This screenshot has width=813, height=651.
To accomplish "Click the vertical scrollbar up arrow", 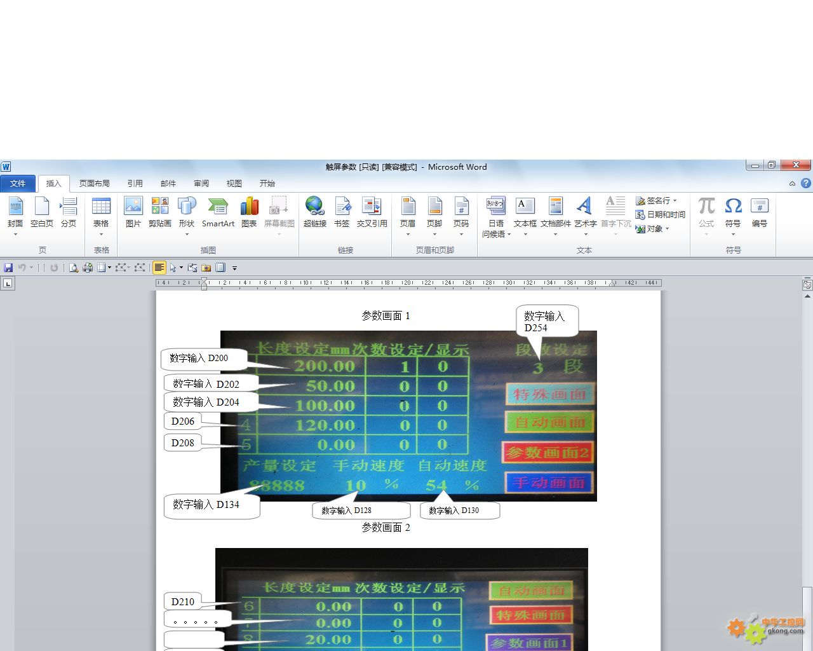I will point(807,296).
